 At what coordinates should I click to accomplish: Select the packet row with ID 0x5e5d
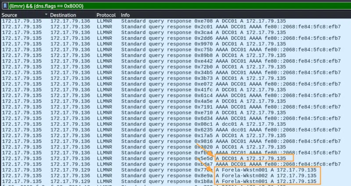click(x=176, y=158)
